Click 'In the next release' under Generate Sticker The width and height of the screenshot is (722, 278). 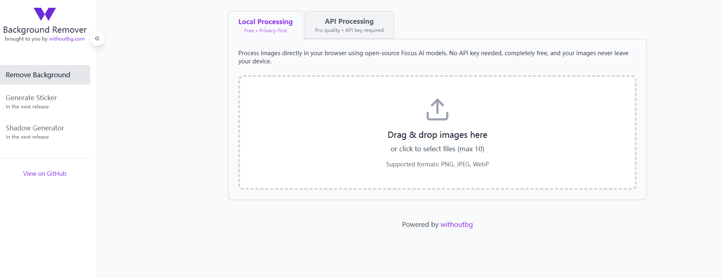coord(27,107)
